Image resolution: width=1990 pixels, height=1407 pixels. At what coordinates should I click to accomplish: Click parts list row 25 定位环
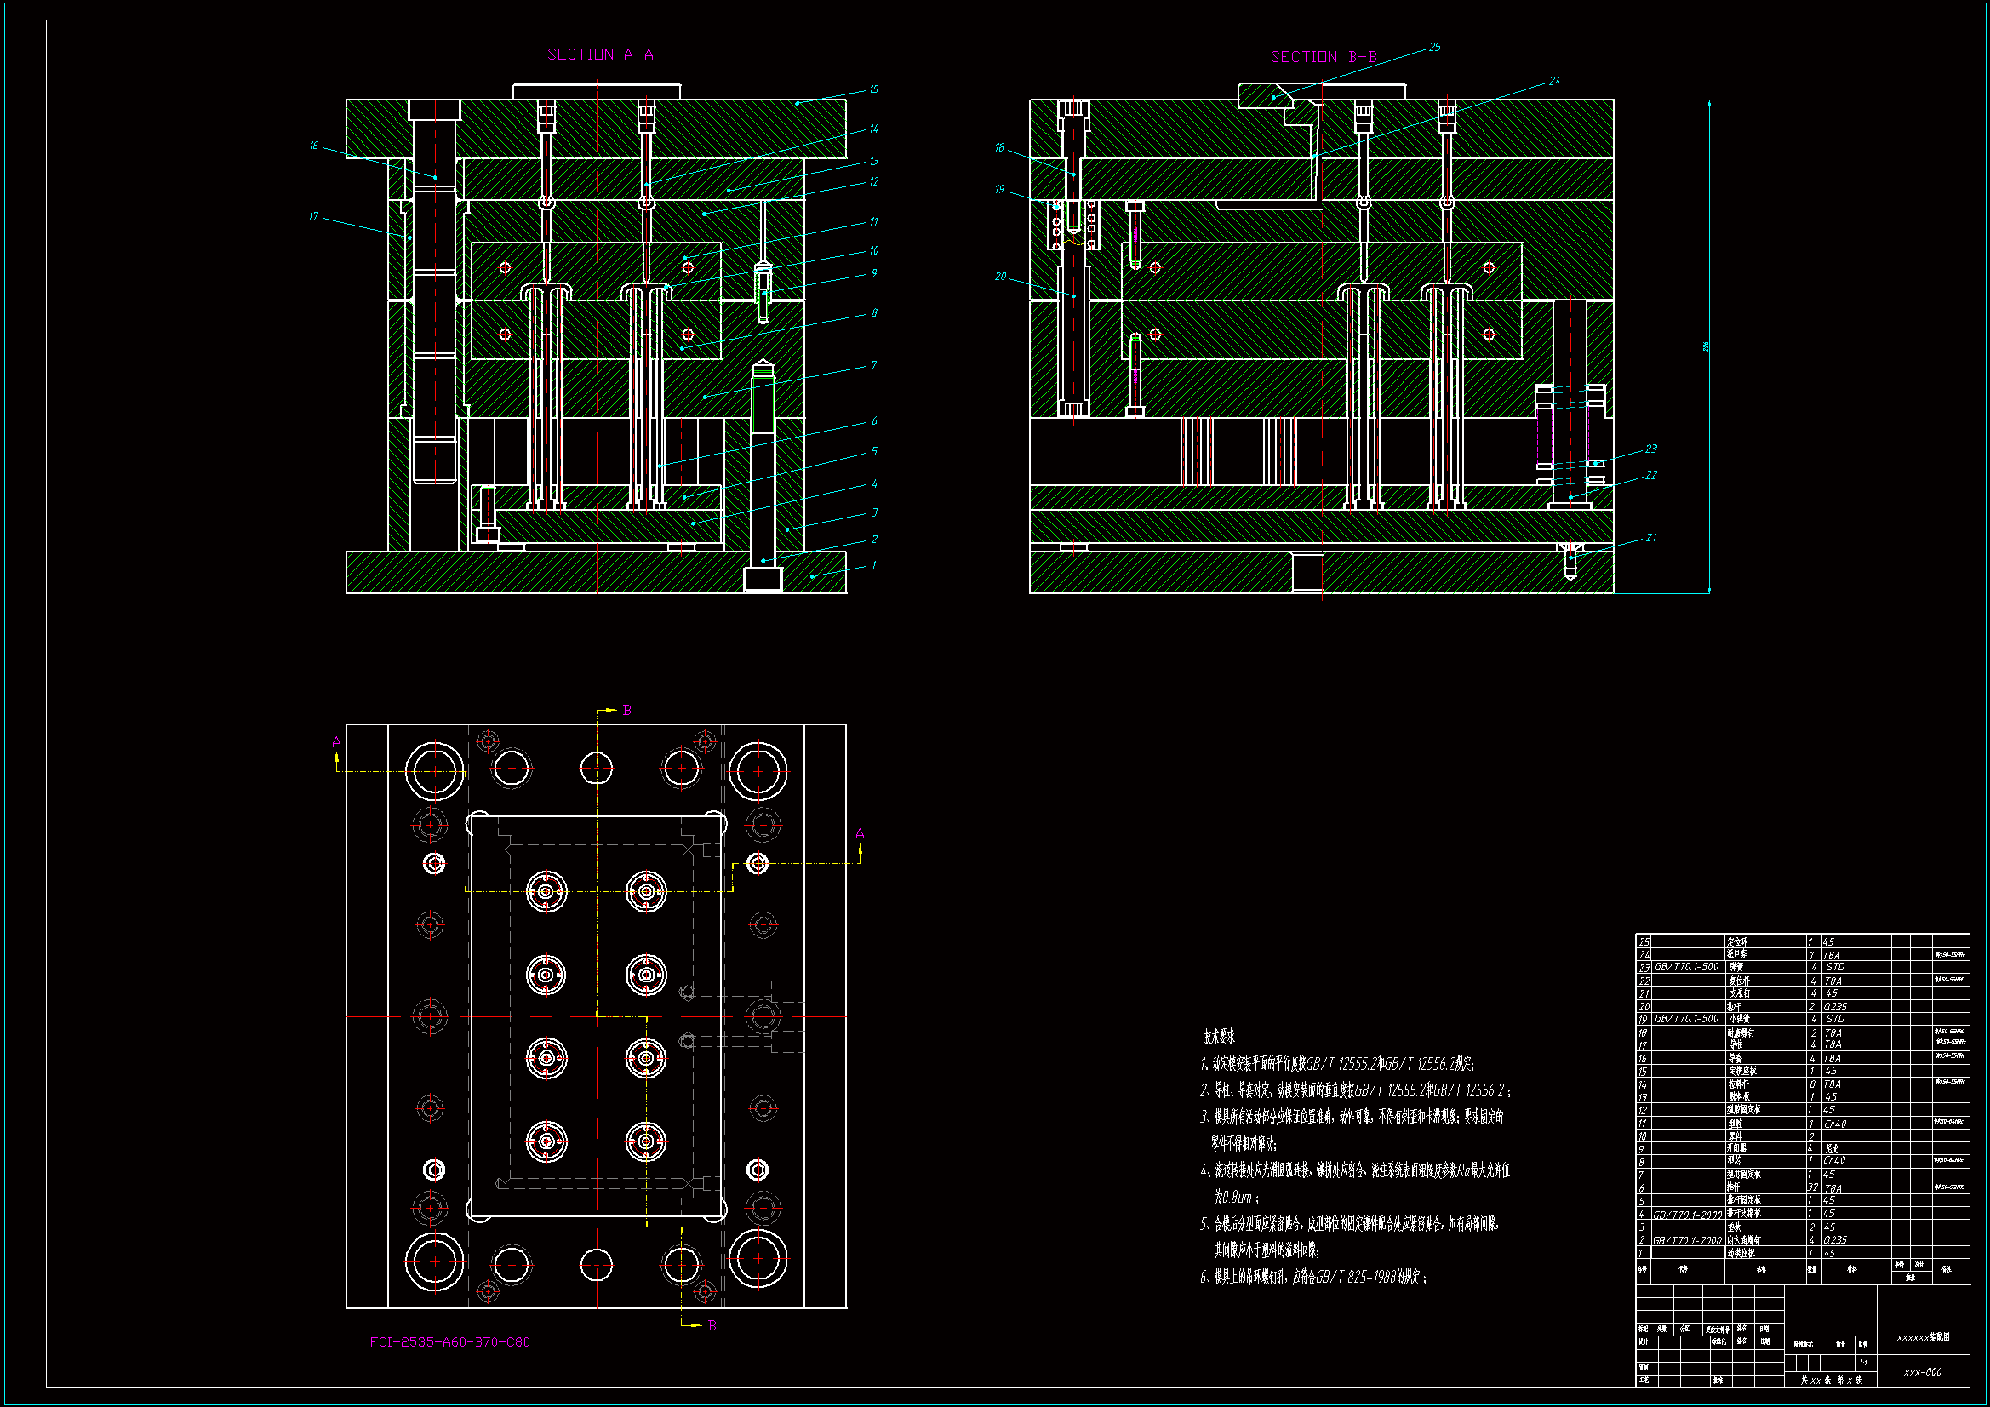coord(1737,941)
